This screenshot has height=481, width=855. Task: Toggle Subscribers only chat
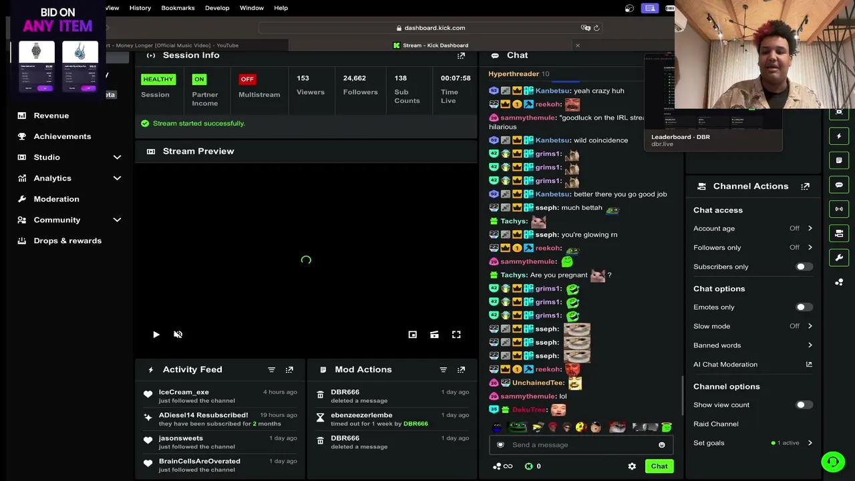pos(804,267)
